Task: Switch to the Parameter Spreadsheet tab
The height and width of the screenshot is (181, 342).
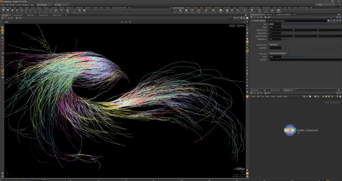Action: [283, 15]
